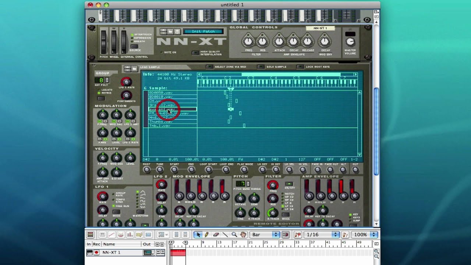This screenshot has width=471, height=265.
Task: Click the select previous/next patch arrows
Action: coord(163,32)
